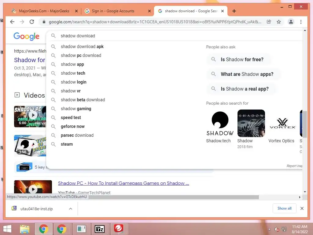Choose suggestion steam

67,144
